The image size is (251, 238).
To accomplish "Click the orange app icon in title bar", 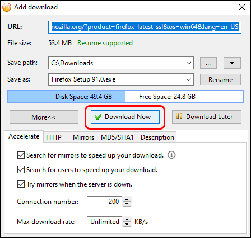I will pyautogui.click(x=7, y=7).
